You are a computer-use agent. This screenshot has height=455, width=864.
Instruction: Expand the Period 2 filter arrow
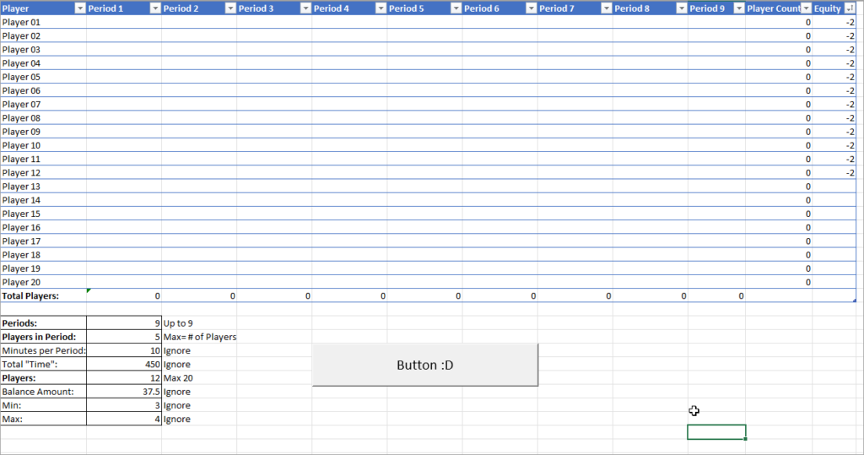pyautogui.click(x=230, y=8)
